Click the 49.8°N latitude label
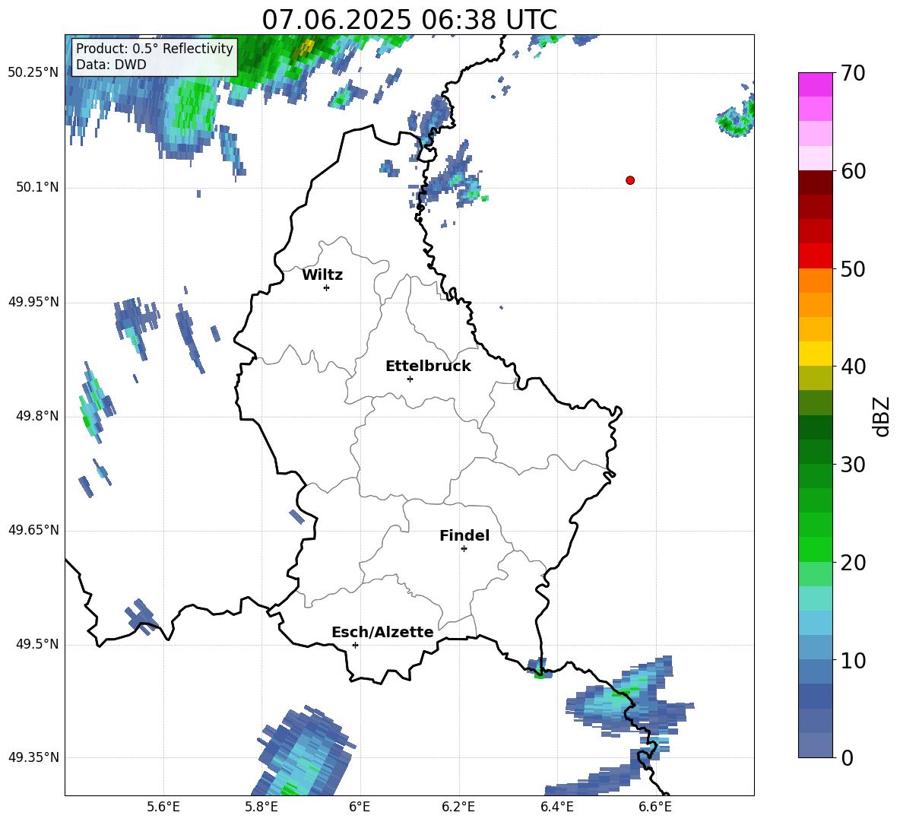Viewport: 900px width, 822px height. 37,416
